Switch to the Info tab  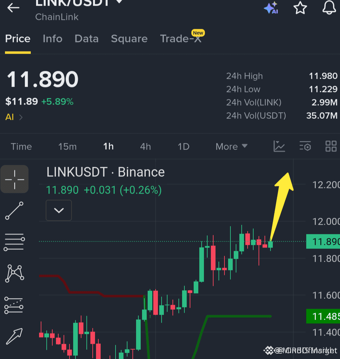point(52,39)
